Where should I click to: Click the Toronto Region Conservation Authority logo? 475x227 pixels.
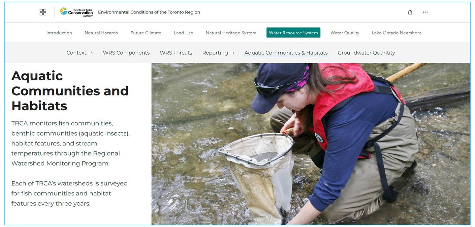(x=77, y=12)
